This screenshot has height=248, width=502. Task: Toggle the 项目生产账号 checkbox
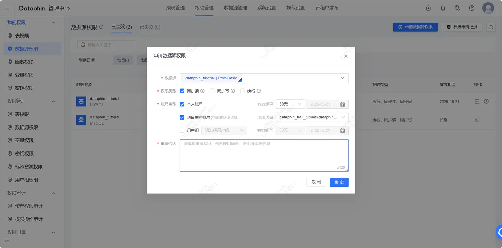point(182,117)
